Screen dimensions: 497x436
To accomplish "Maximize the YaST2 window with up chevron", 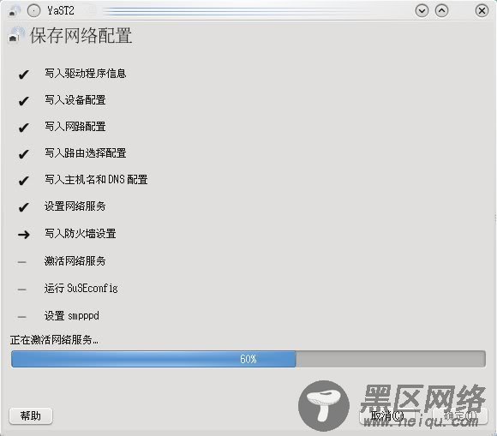I will [441, 11].
